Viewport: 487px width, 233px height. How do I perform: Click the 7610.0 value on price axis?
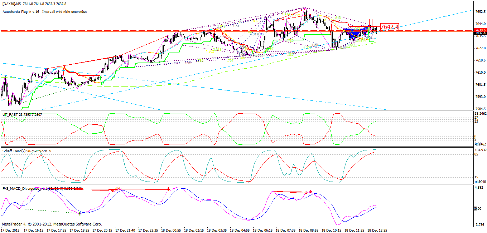480,73
